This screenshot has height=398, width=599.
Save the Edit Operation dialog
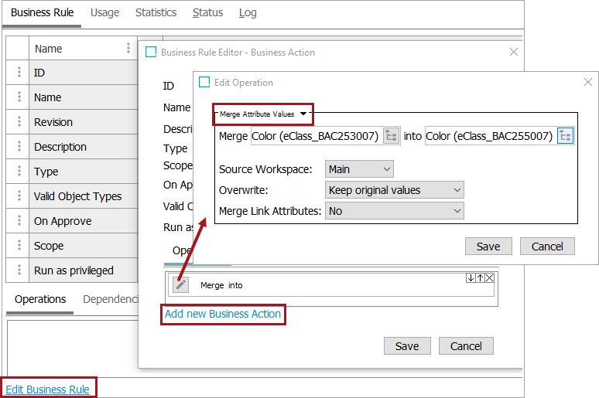click(488, 246)
